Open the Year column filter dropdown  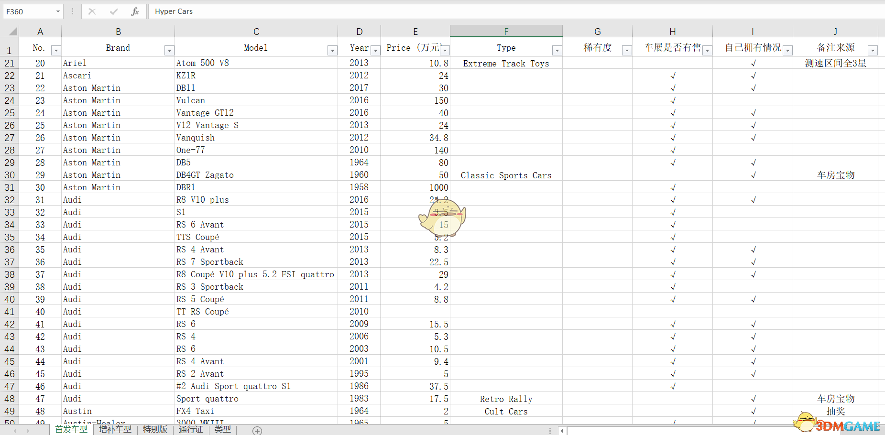[376, 50]
